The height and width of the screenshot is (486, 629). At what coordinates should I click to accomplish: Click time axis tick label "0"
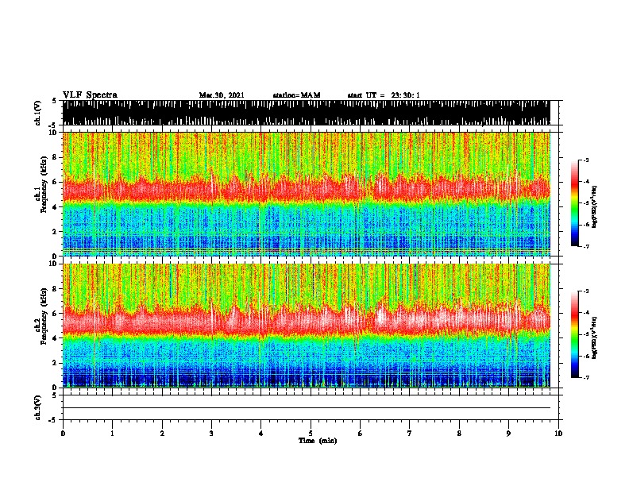click(63, 434)
